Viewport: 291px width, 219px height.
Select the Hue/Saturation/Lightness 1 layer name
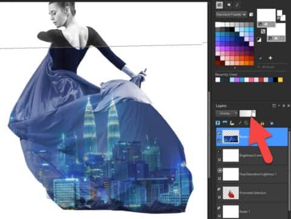coord(258,174)
